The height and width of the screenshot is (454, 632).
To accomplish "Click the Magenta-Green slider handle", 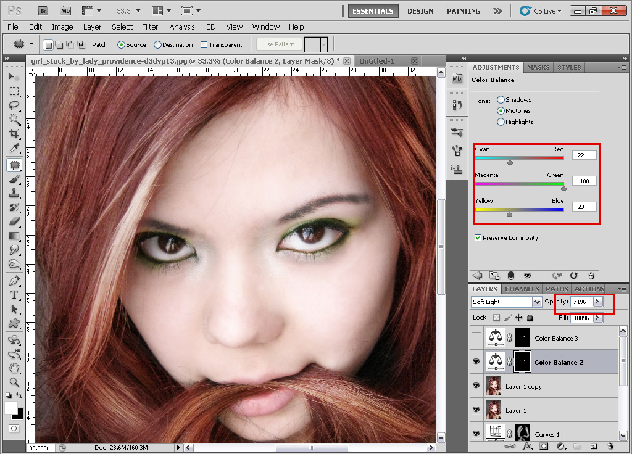I will pyautogui.click(x=563, y=188).
